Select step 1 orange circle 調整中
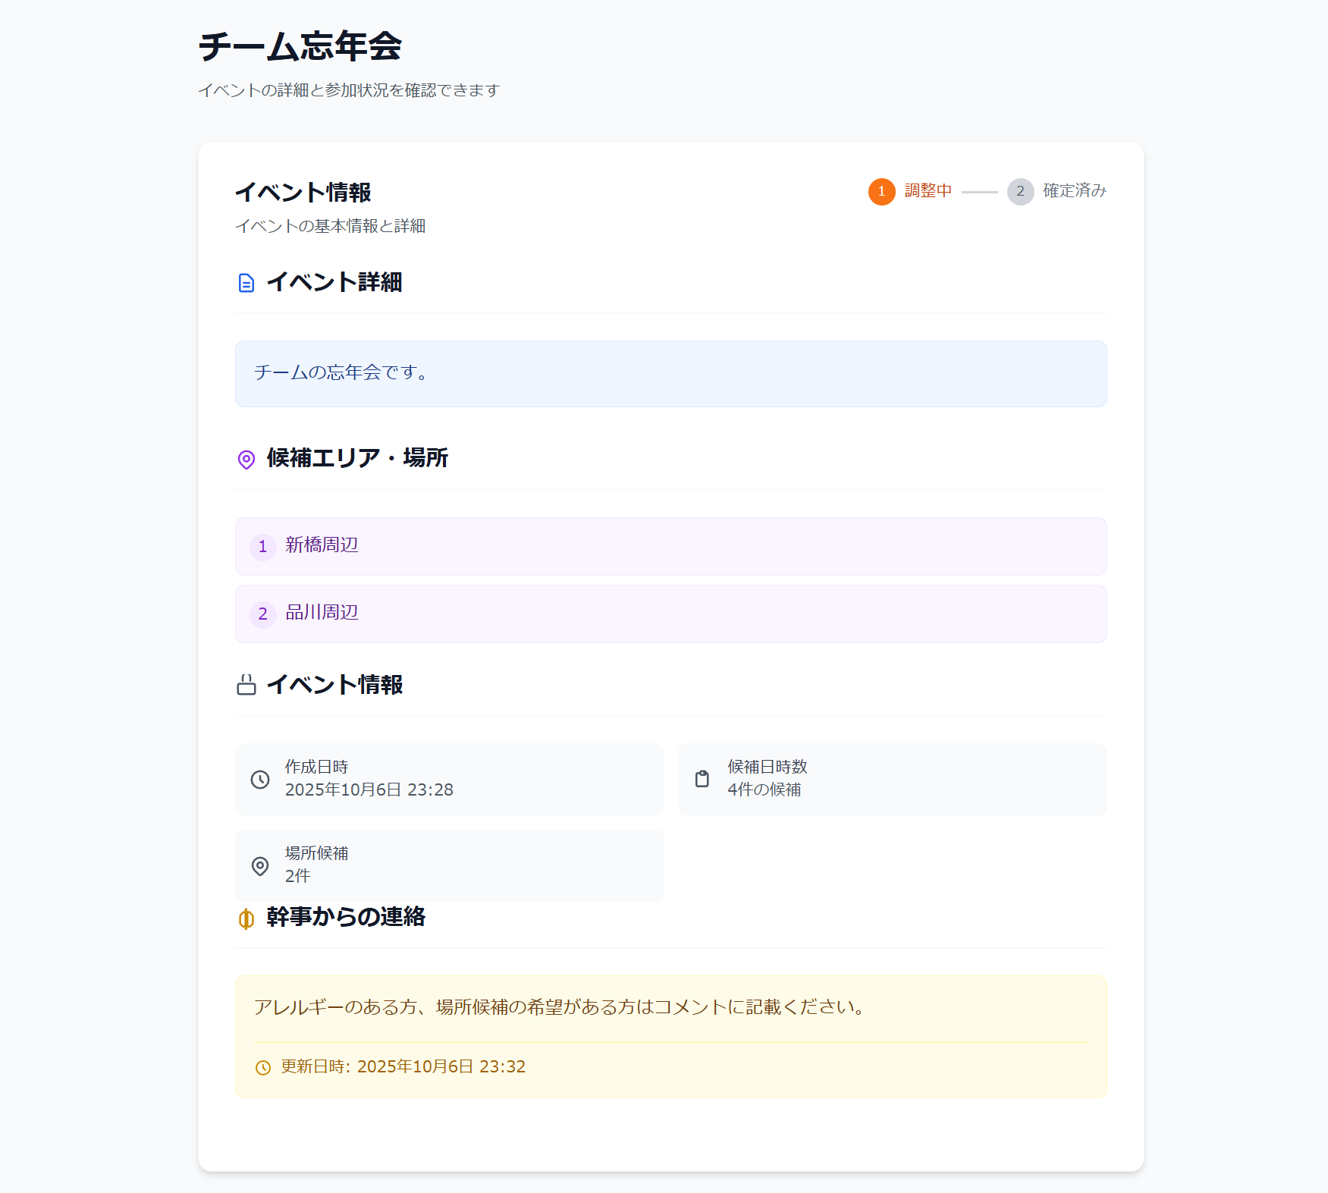 click(881, 192)
